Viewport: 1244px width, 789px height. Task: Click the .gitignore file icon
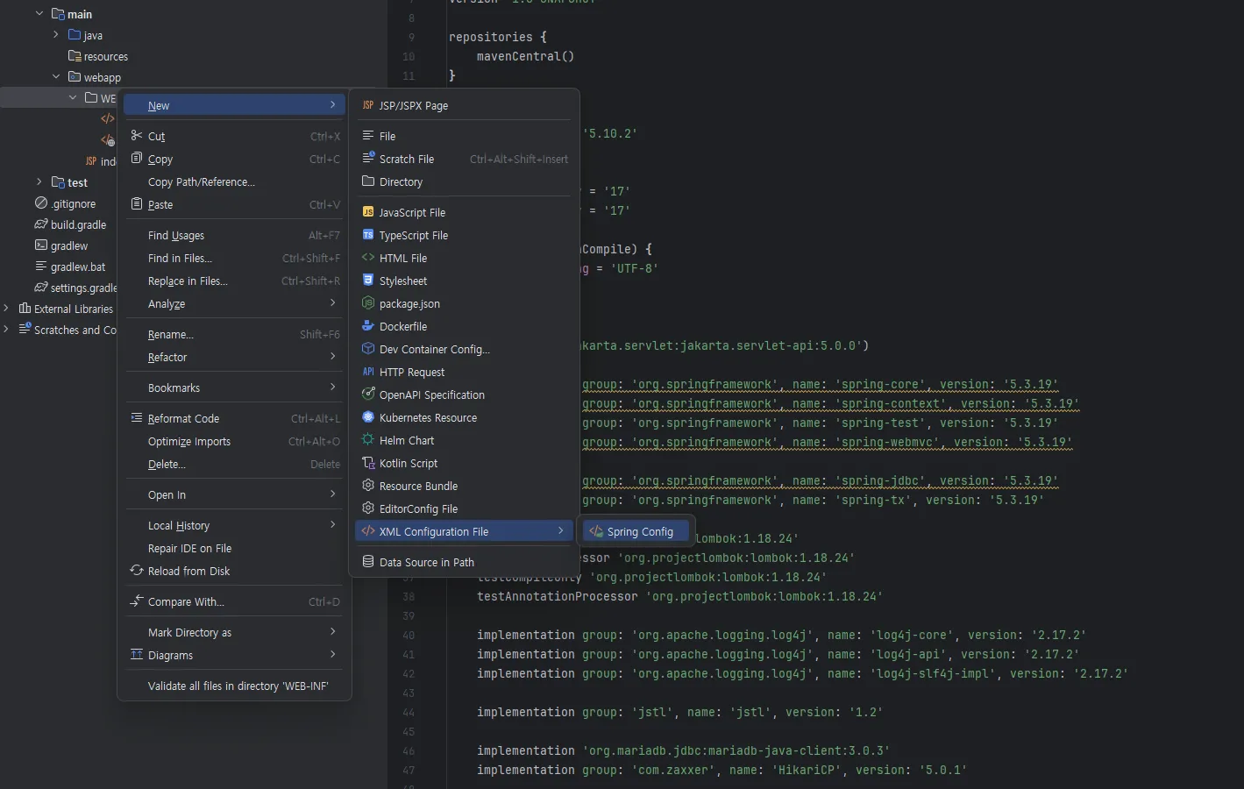(41, 203)
